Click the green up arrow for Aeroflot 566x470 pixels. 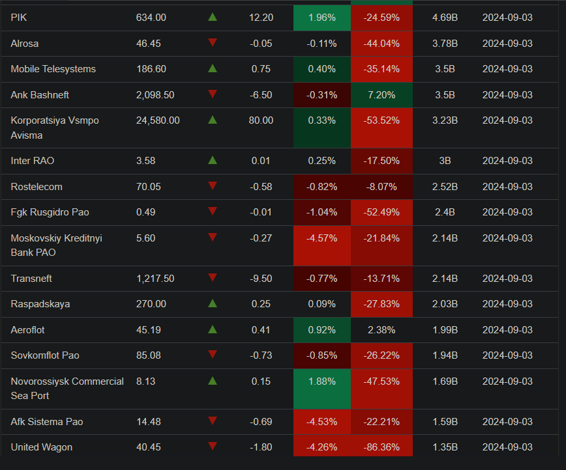(x=213, y=329)
